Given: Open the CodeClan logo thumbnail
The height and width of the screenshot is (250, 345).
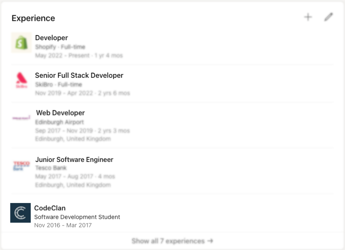Looking at the screenshot, I should (20, 213).
